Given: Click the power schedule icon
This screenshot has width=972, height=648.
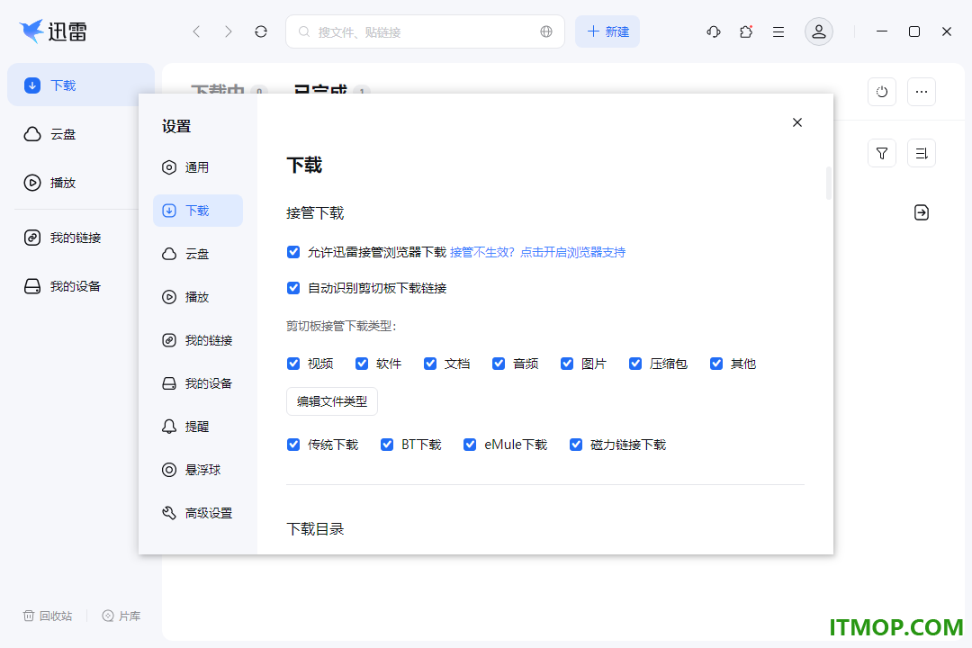Looking at the screenshot, I should pyautogui.click(x=882, y=92).
